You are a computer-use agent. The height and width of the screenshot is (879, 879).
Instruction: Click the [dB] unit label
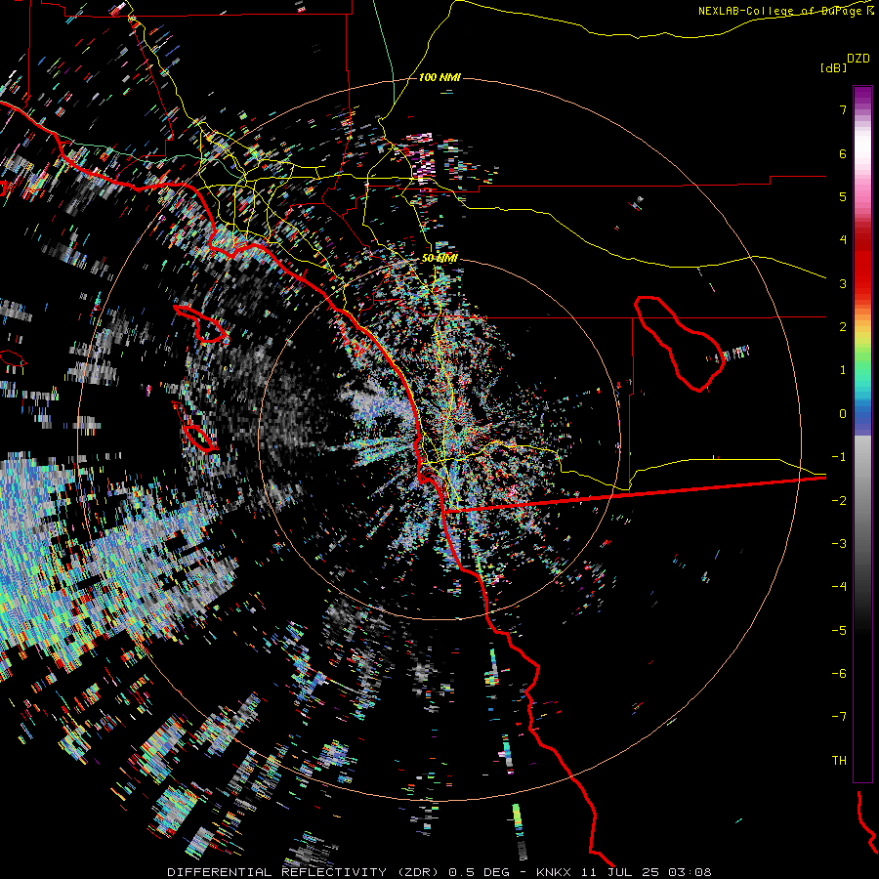[833, 67]
